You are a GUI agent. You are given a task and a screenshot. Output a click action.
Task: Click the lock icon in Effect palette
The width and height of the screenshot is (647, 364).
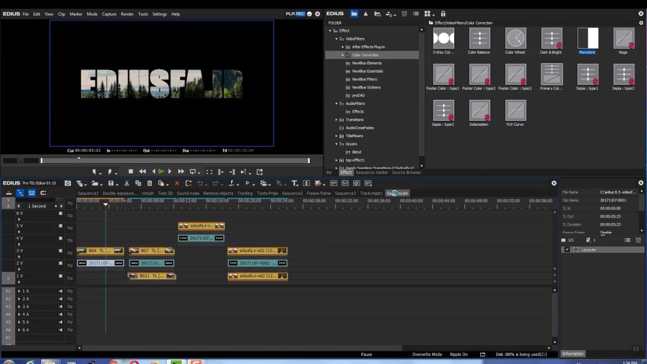[x=443, y=14]
